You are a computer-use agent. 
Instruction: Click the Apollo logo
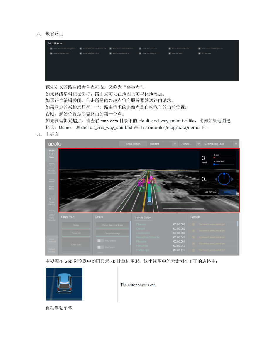coord(55,144)
